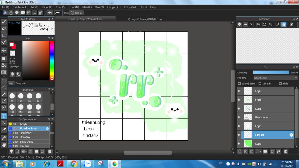Viewport: 299px width, 168px height.
Task: Click the Redo arrow
Action: (57, 13)
